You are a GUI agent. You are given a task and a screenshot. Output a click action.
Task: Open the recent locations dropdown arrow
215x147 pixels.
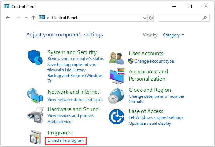(26, 18)
